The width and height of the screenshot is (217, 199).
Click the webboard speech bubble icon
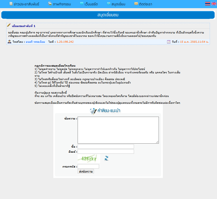coord(82,4)
